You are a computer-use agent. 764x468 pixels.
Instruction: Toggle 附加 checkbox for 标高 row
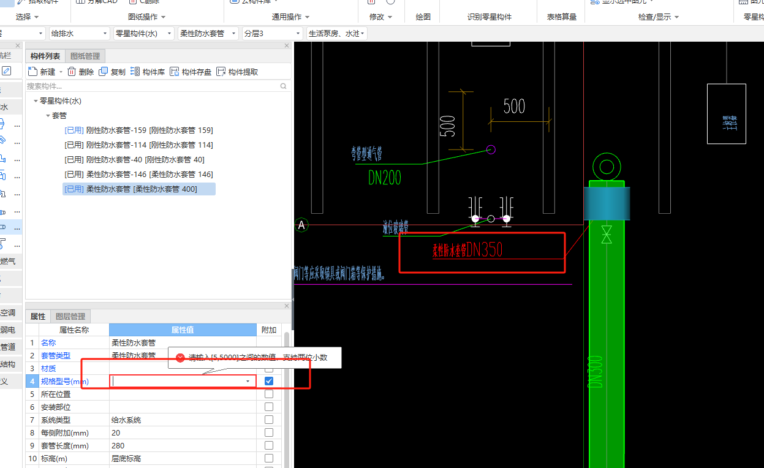pos(268,458)
